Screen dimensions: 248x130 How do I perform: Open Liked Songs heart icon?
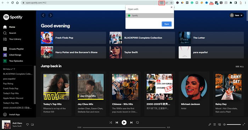click(5, 55)
